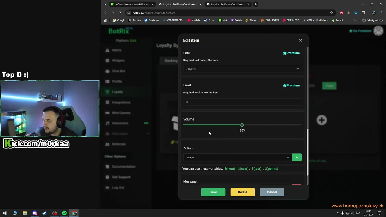Click the volume speaker tray icon
This screenshot has height=217, width=386.
353,213
